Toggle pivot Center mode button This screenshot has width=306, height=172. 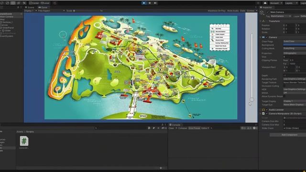coord(34,3)
